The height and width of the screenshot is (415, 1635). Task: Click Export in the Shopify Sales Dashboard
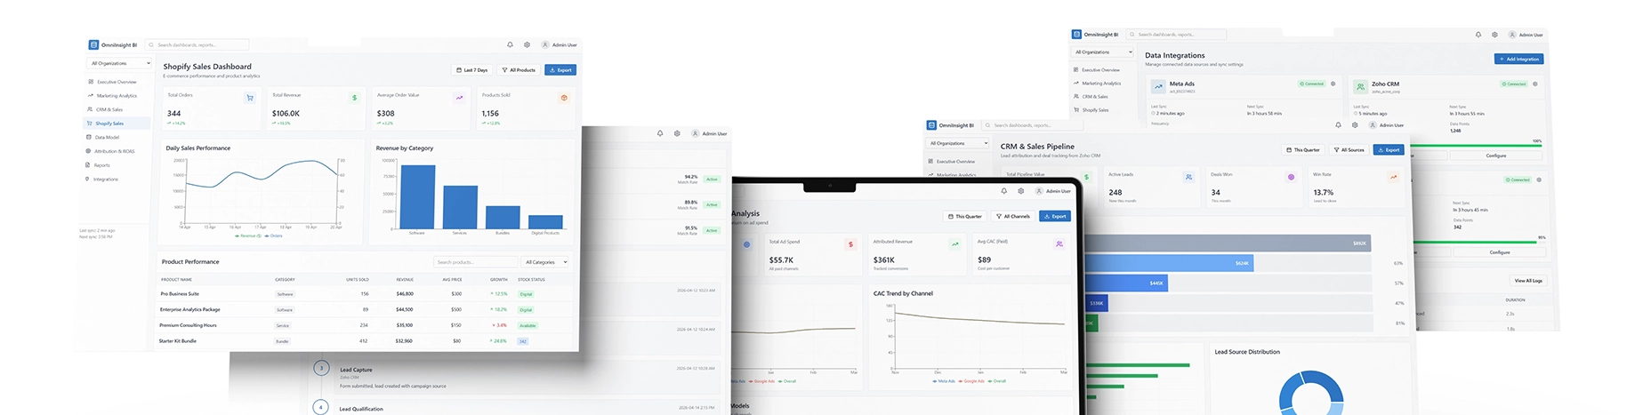click(x=560, y=69)
